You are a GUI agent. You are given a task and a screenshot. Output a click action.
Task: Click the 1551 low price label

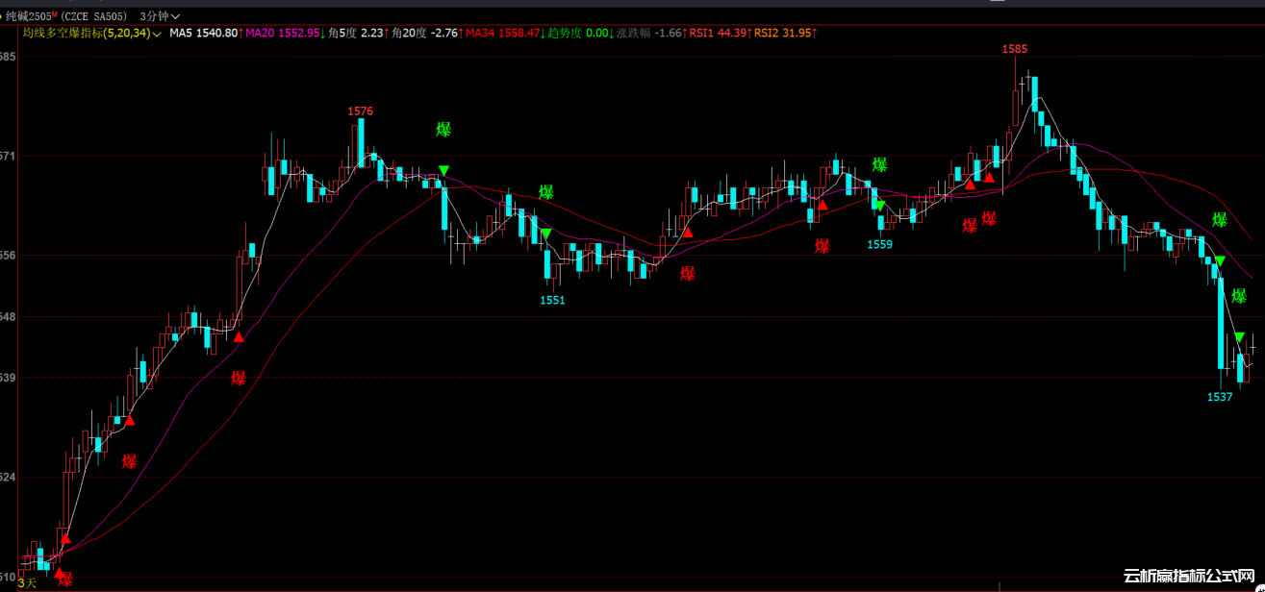[553, 300]
